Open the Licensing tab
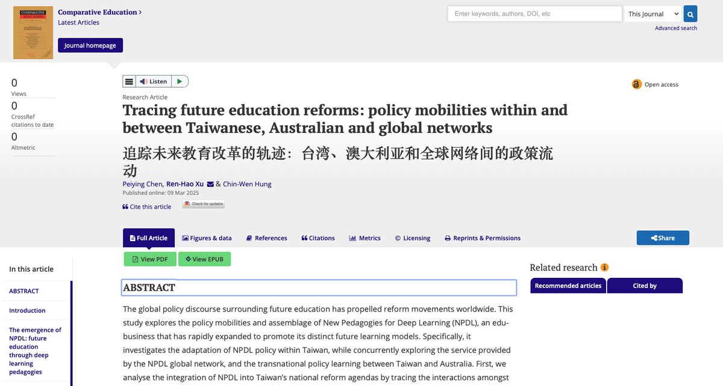 click(x=413, y=238)
